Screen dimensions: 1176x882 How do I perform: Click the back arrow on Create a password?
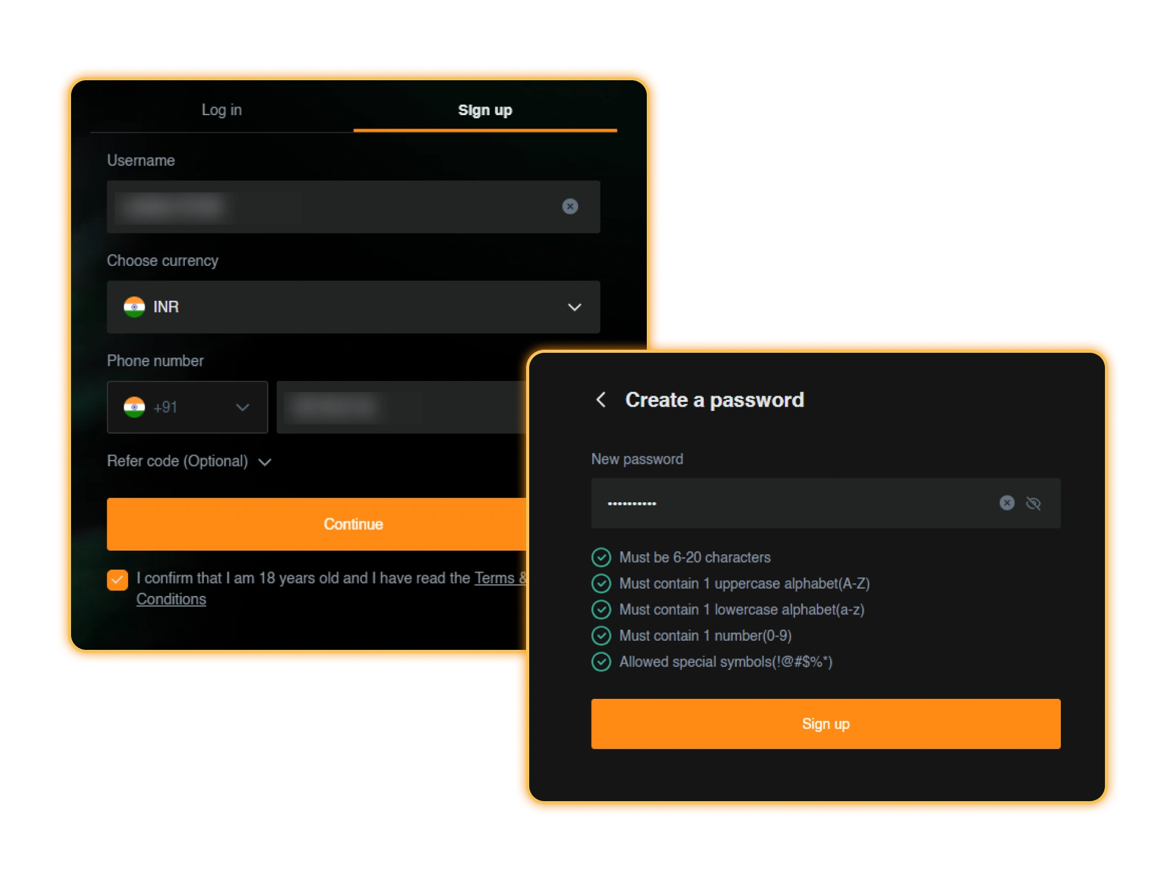coord(601,399)
